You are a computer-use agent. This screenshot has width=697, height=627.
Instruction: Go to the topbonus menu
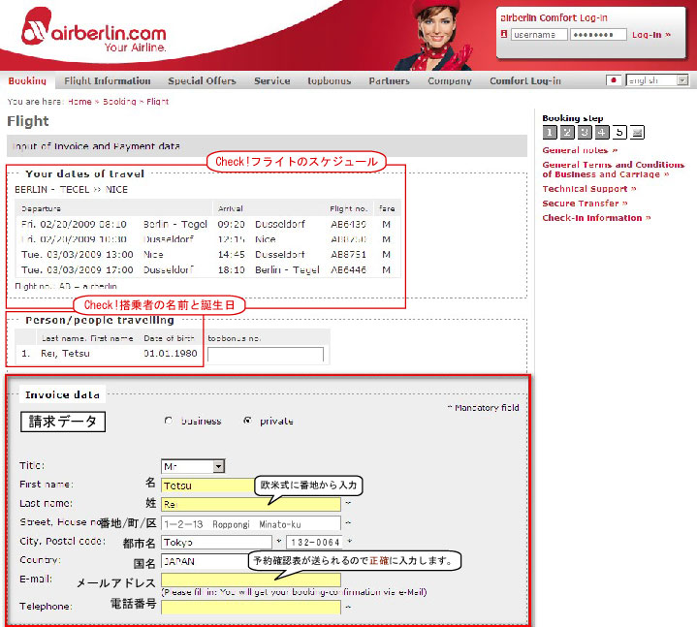(x=329, y=81)
